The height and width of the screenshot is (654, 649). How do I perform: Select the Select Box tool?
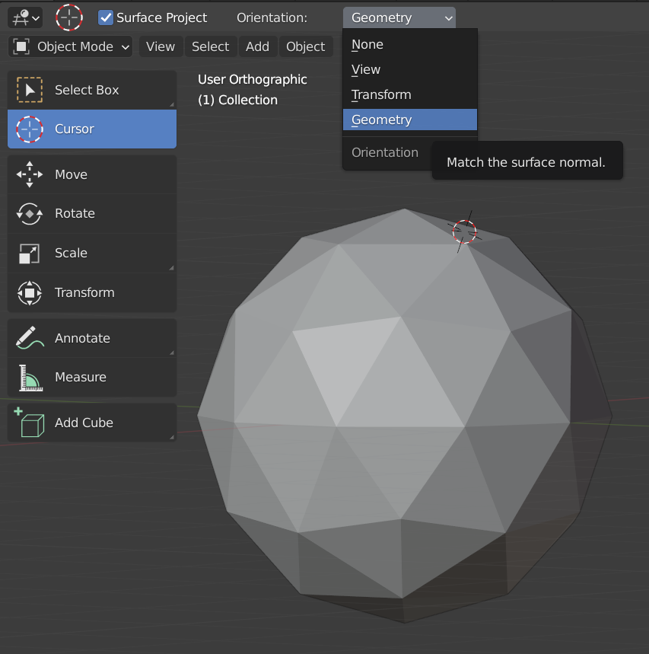click(92, 90)
